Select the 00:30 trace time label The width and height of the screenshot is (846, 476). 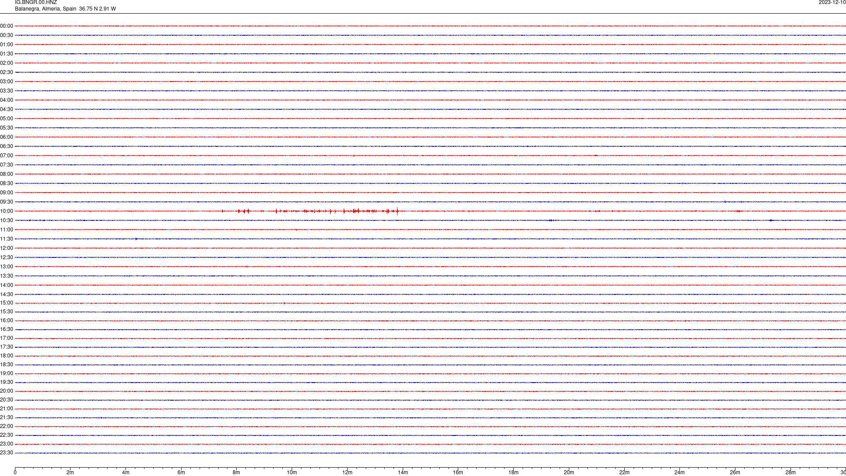(x=7, y=35)
